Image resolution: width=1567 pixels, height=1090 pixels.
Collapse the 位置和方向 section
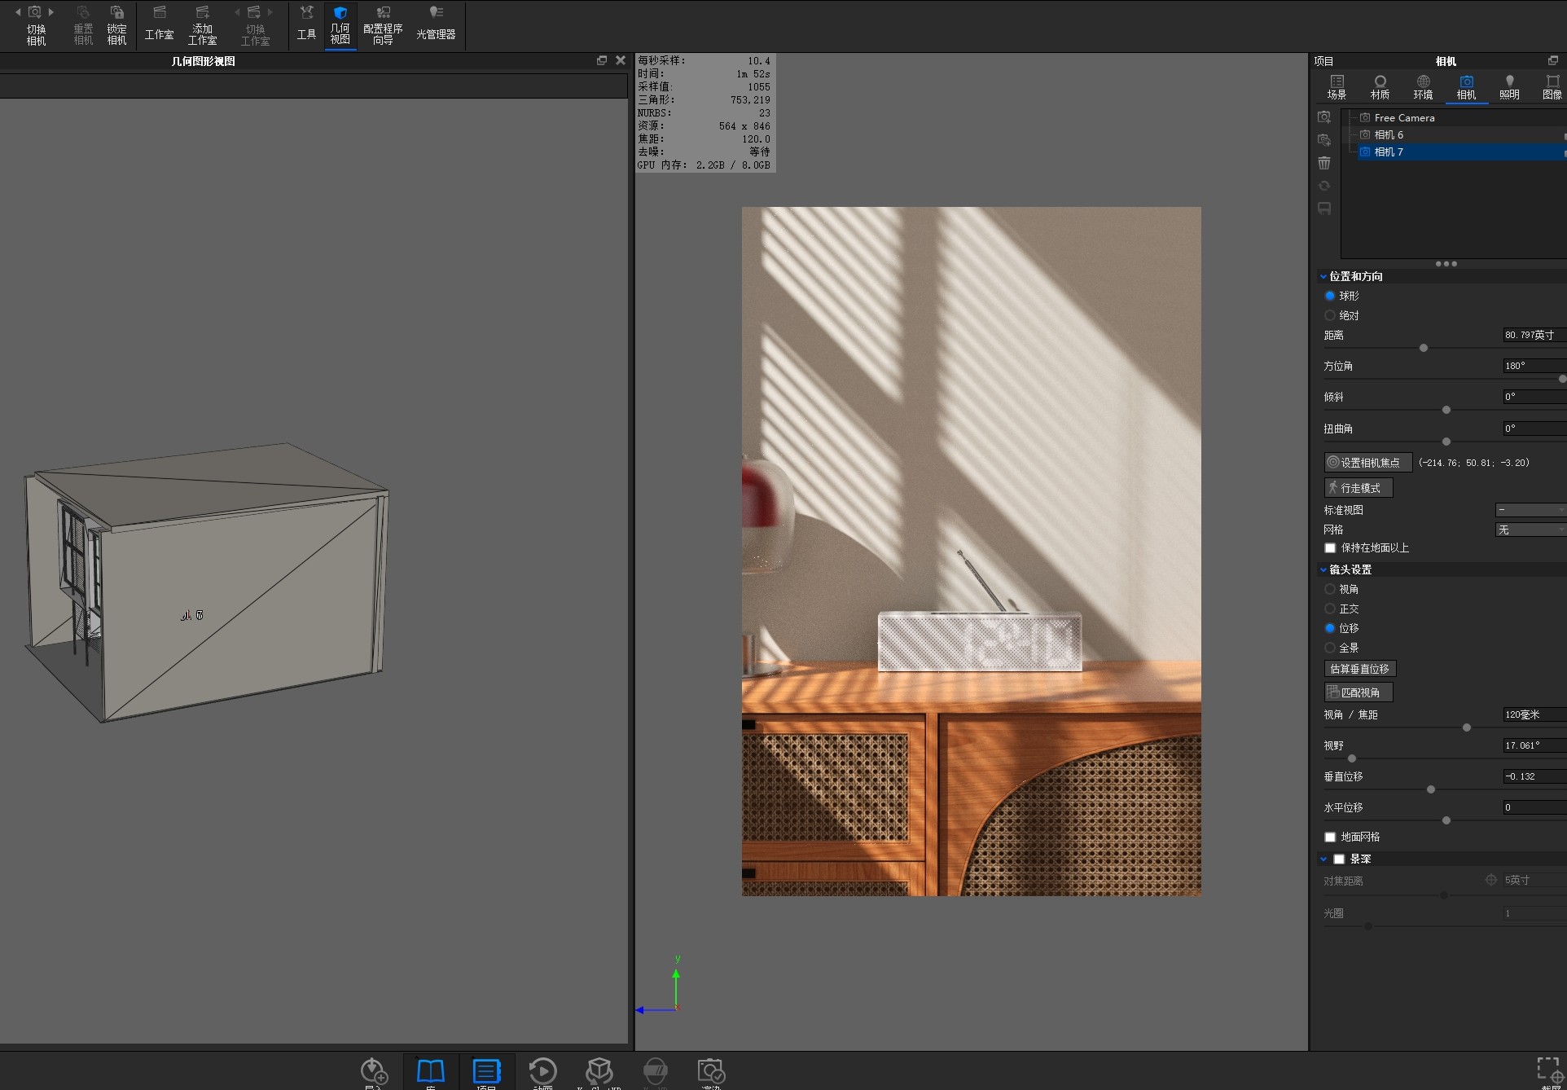coord(1323,277)
